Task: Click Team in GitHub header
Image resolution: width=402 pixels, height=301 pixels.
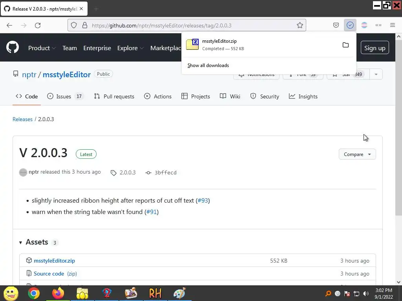Action: (70, 48)
